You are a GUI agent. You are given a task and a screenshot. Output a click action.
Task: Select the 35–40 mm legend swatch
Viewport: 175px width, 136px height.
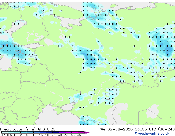coord(68,132)
